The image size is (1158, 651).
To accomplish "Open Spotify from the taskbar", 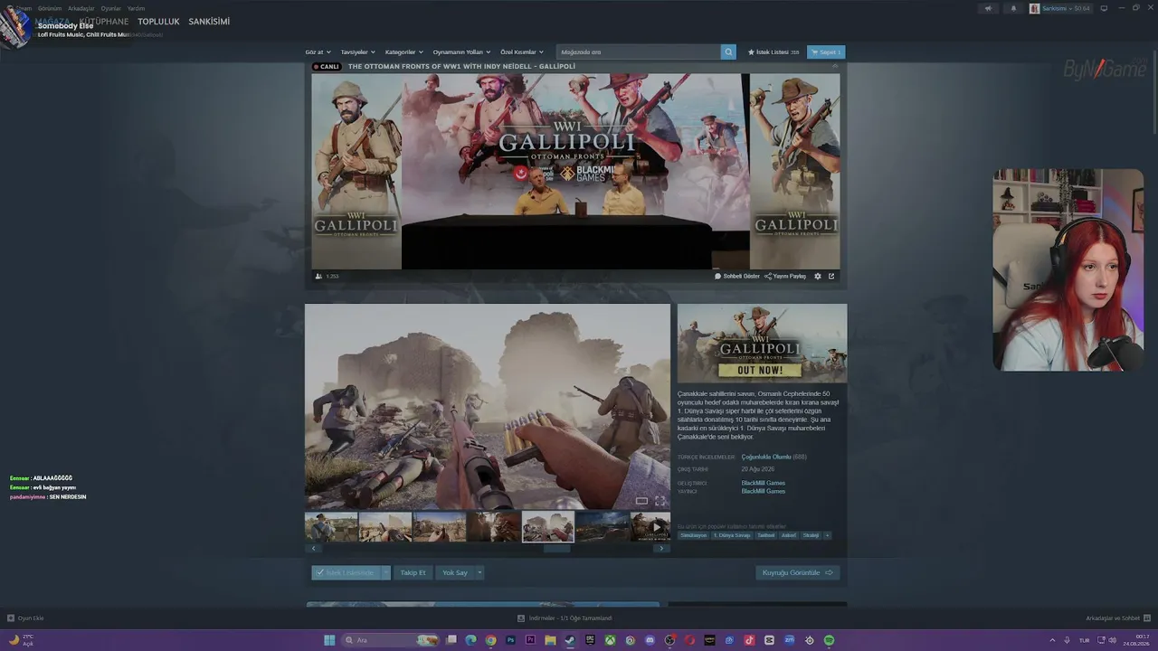I will click(x=829, y=640).
